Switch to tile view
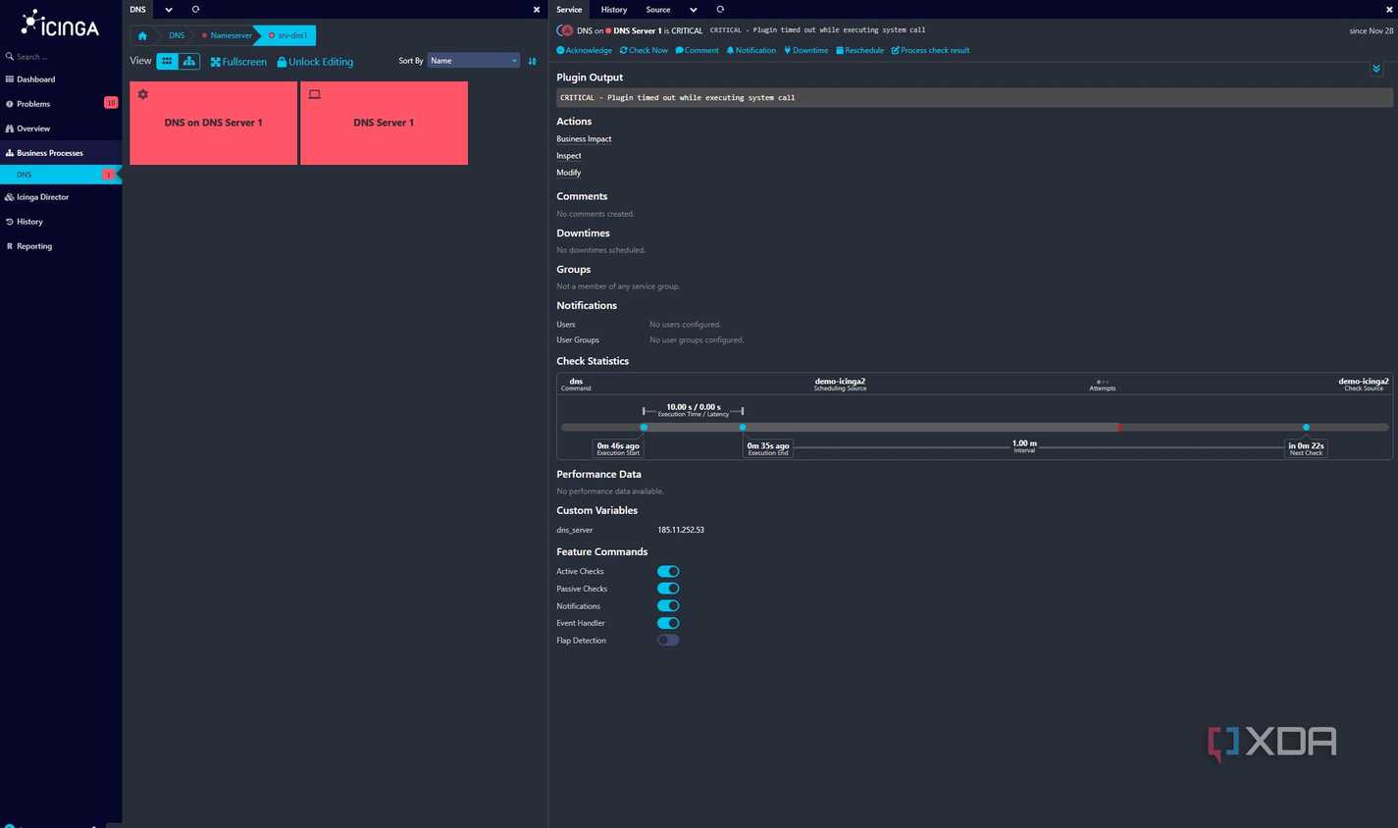This screenshot has width=1398, height=828. [x=167, y=62]
